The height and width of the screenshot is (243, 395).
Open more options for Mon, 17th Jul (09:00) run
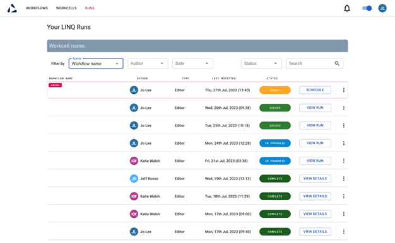(x=344, y=214)
